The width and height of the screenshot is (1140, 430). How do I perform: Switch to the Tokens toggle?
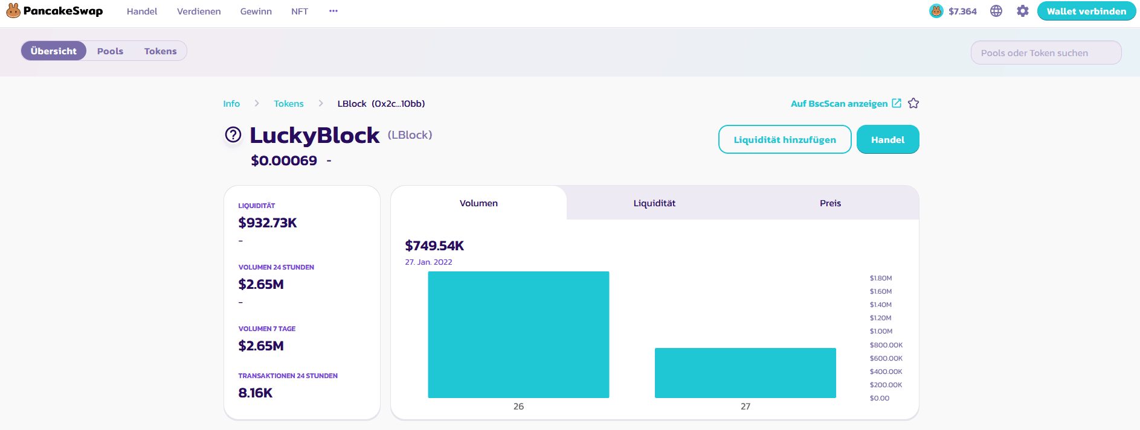(x=160, y=51)
